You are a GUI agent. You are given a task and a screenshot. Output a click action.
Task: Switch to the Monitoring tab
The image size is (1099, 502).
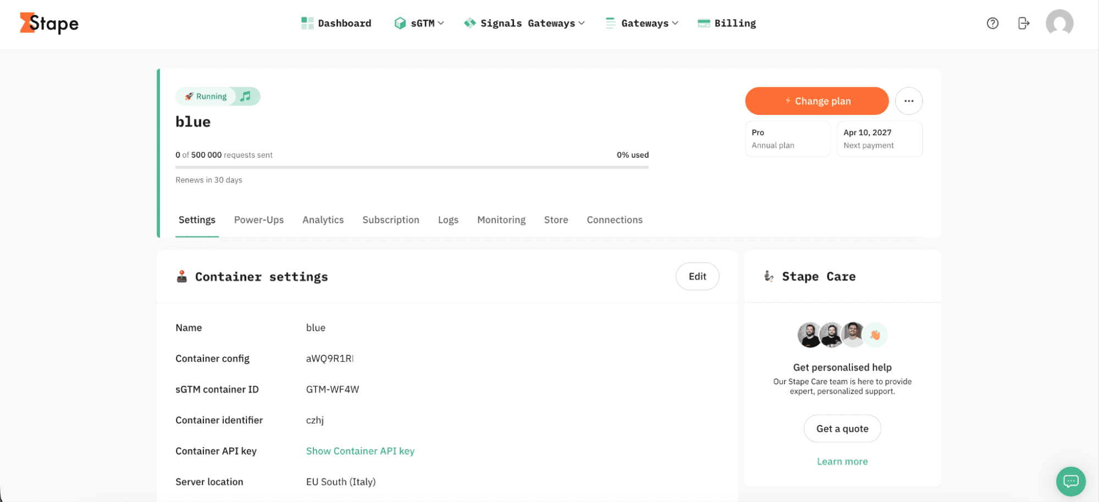pyautogui.click(x=501, y=220)
